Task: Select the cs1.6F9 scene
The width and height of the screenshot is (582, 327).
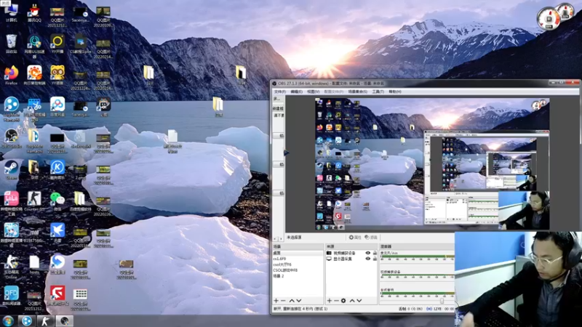Action: click(298, 259)
